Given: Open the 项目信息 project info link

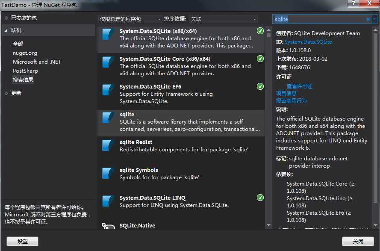Looking at the screenshot, I should click(286, 93).
